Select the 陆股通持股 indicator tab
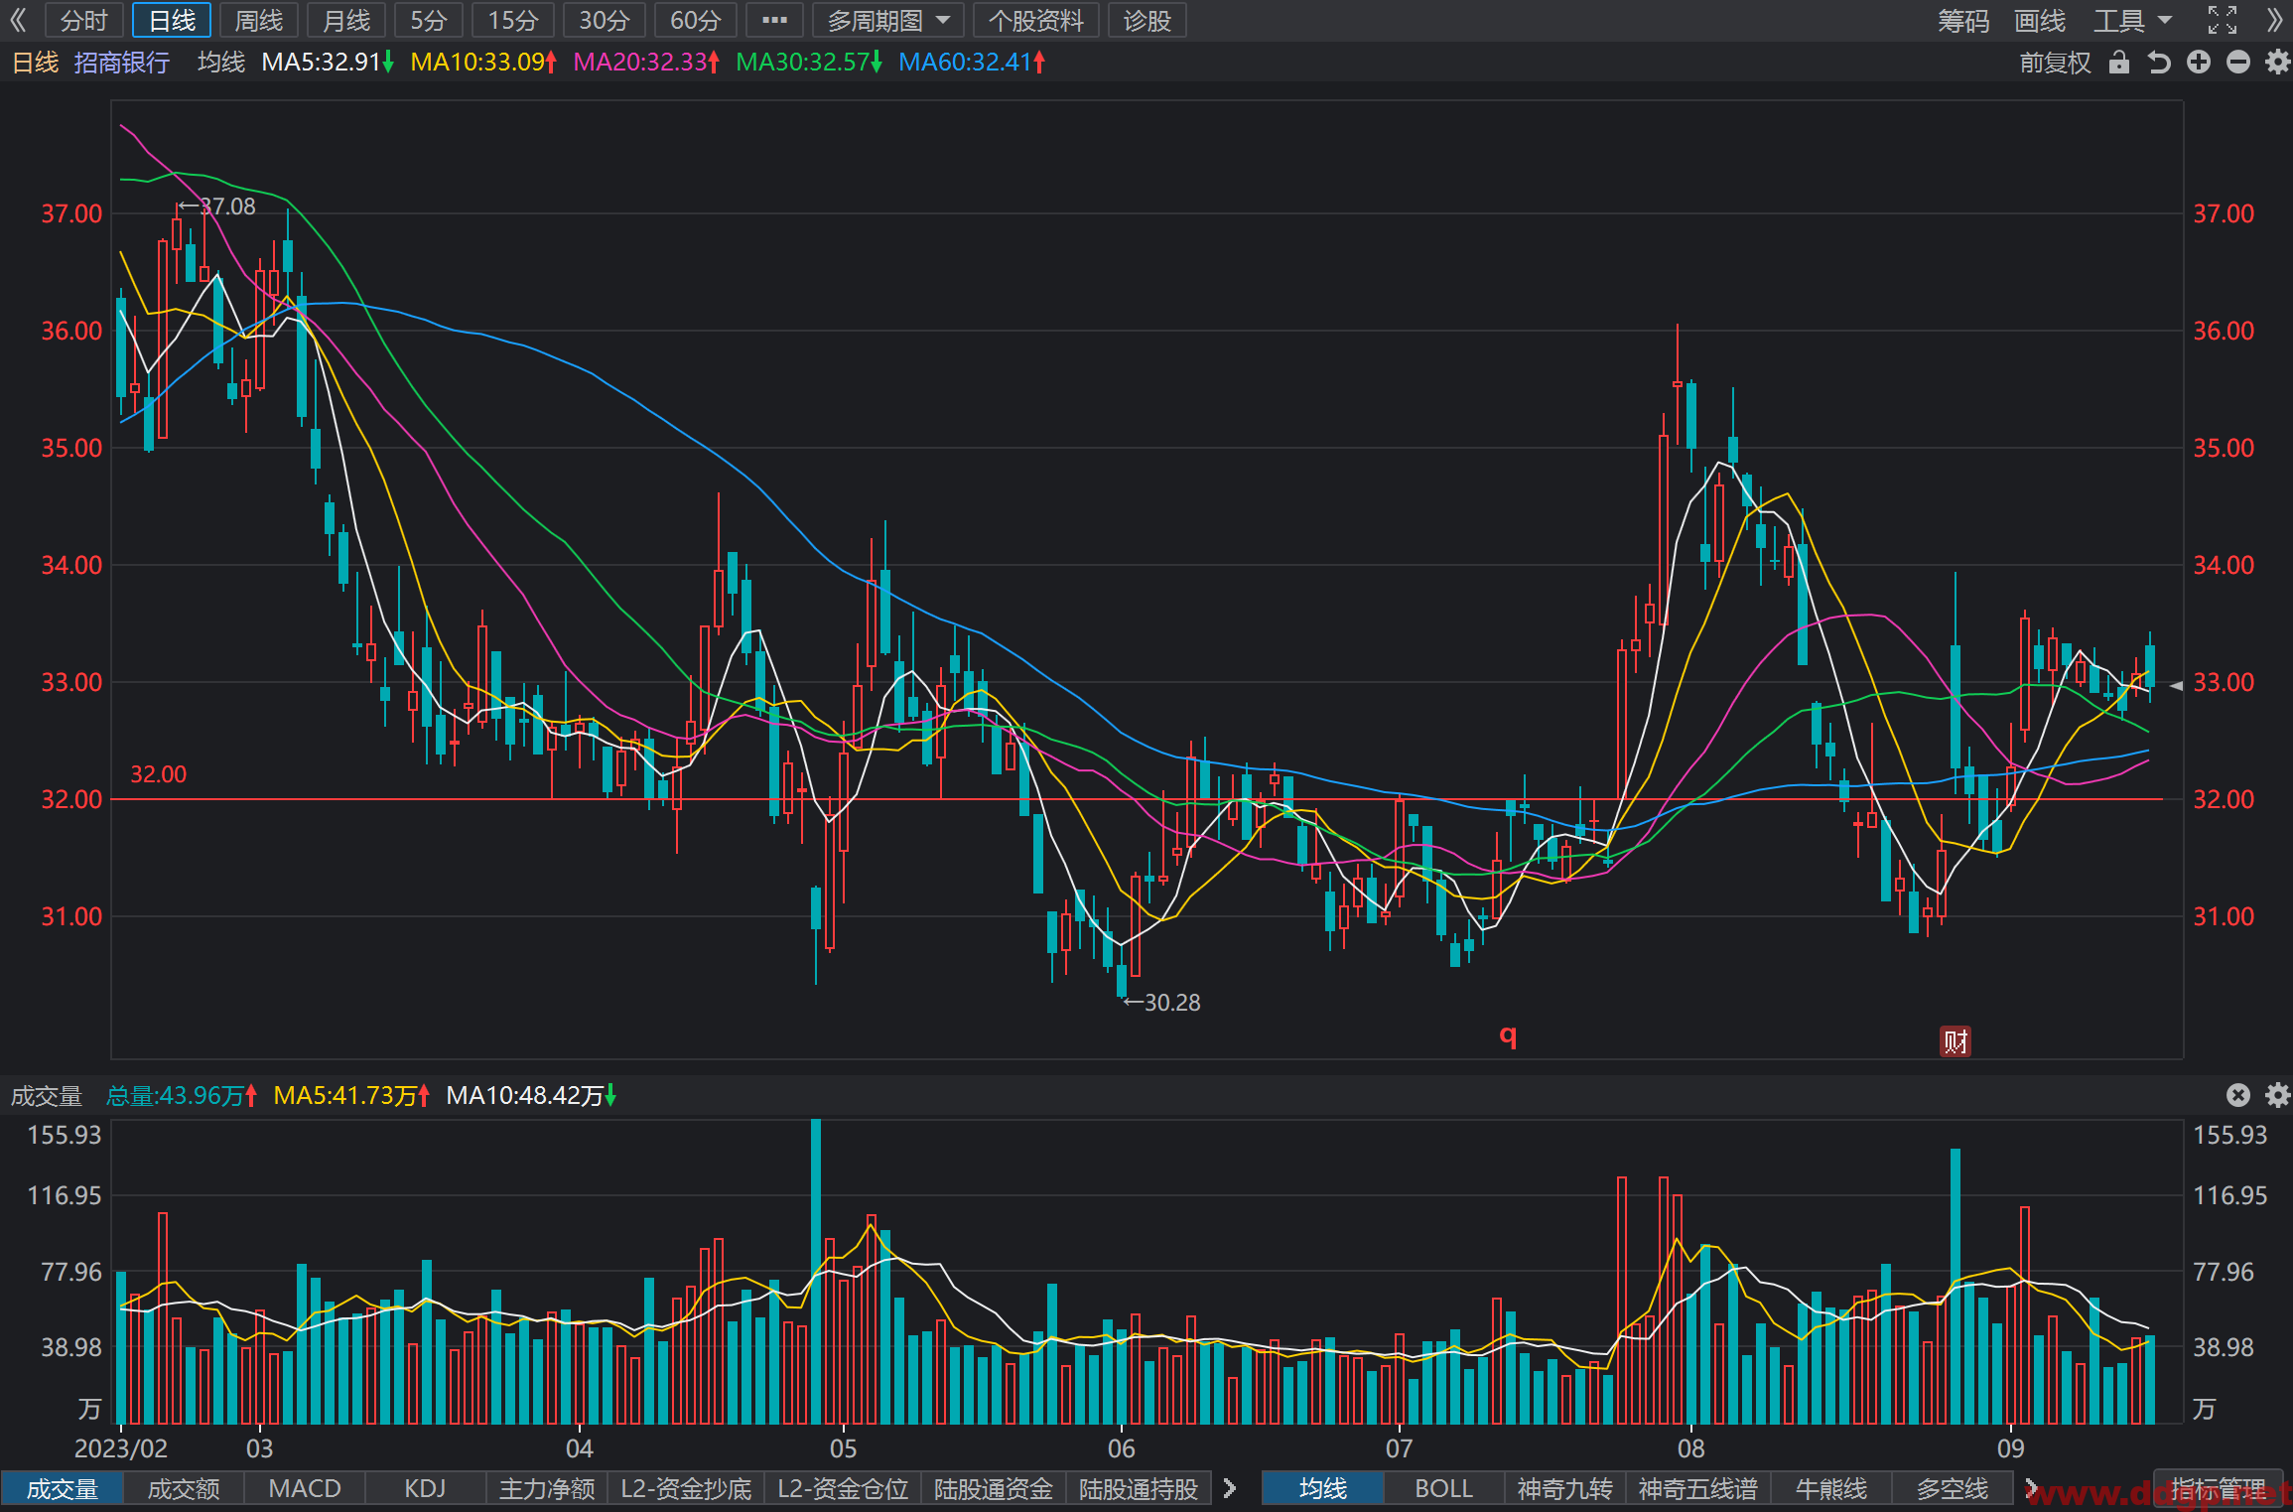Viewport: 2293px width, 1512px height. coord(1139,1488)
